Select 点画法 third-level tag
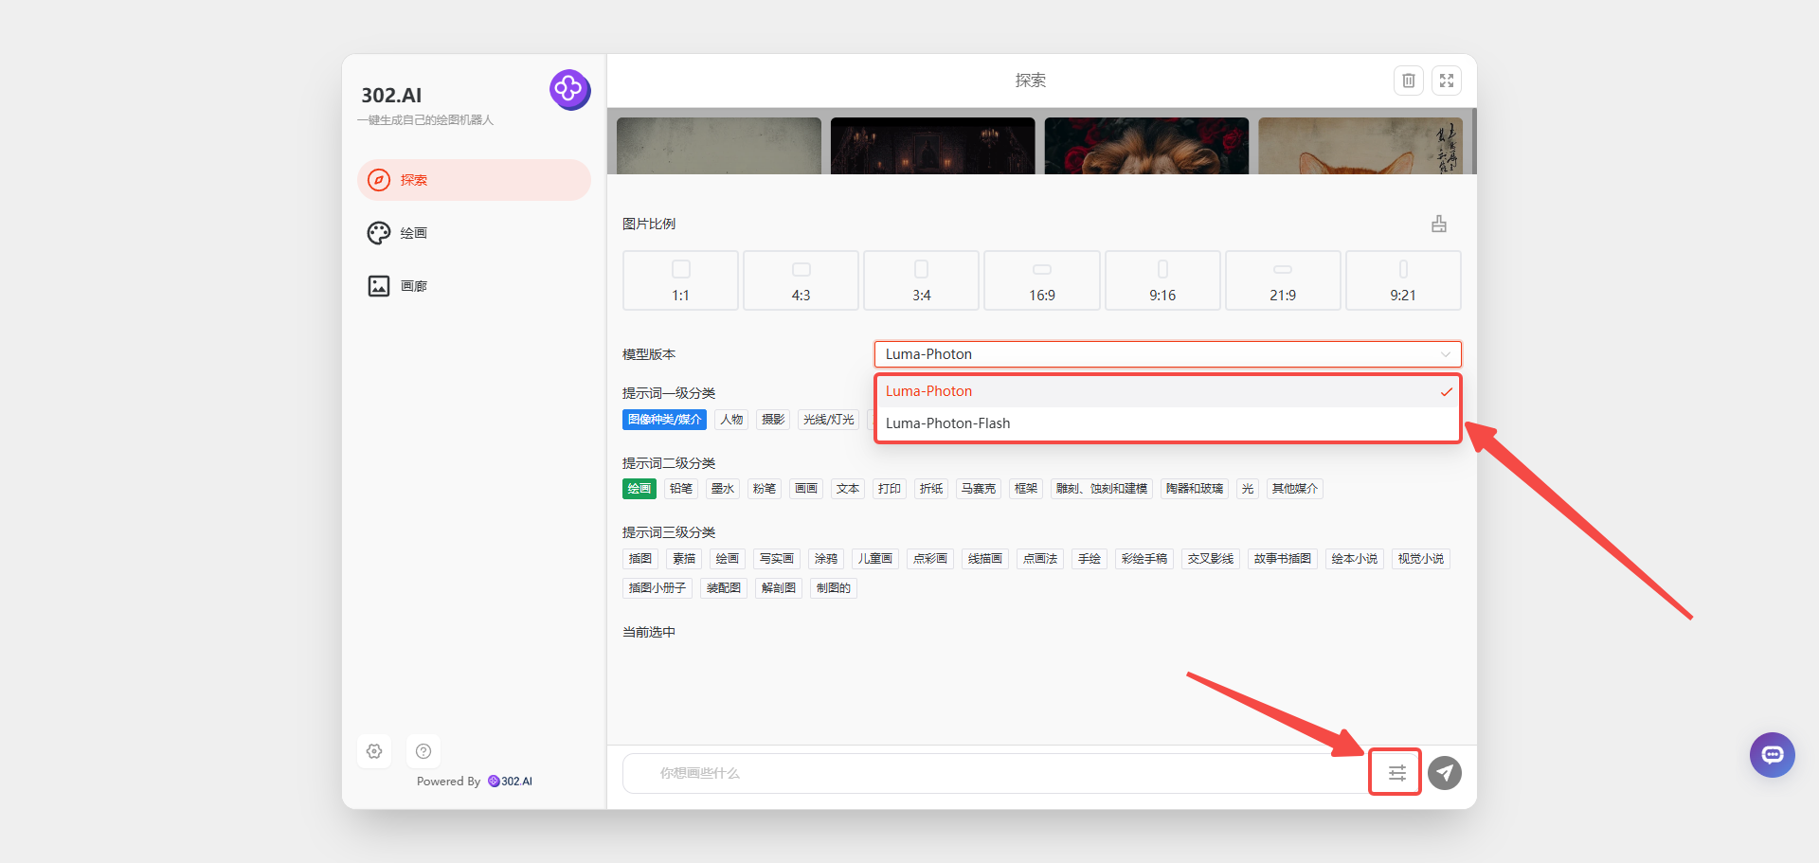Image resolution: width=1819 pixels, height=863 pixels. point(1040,559)
